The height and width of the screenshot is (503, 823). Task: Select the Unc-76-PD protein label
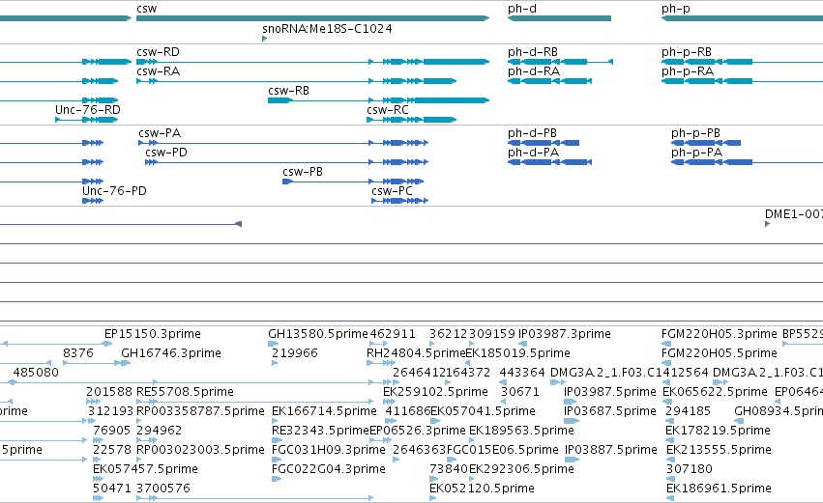[114, 192]
